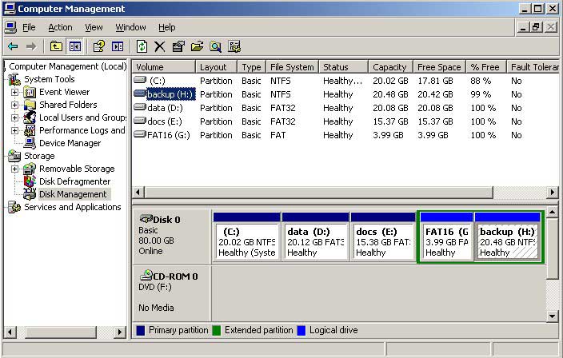Select Disk Defragmenter in the tree
Image resolution: width=563 pixels, height=358 pixels.
[74, 181]
